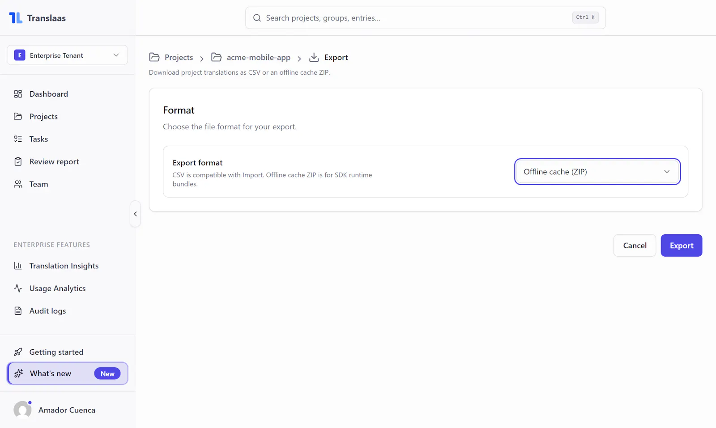The height and width of the screenshot is (428, 716).
Task: Click the Ctrl K shortcut hint
Action: pos(585,17)
